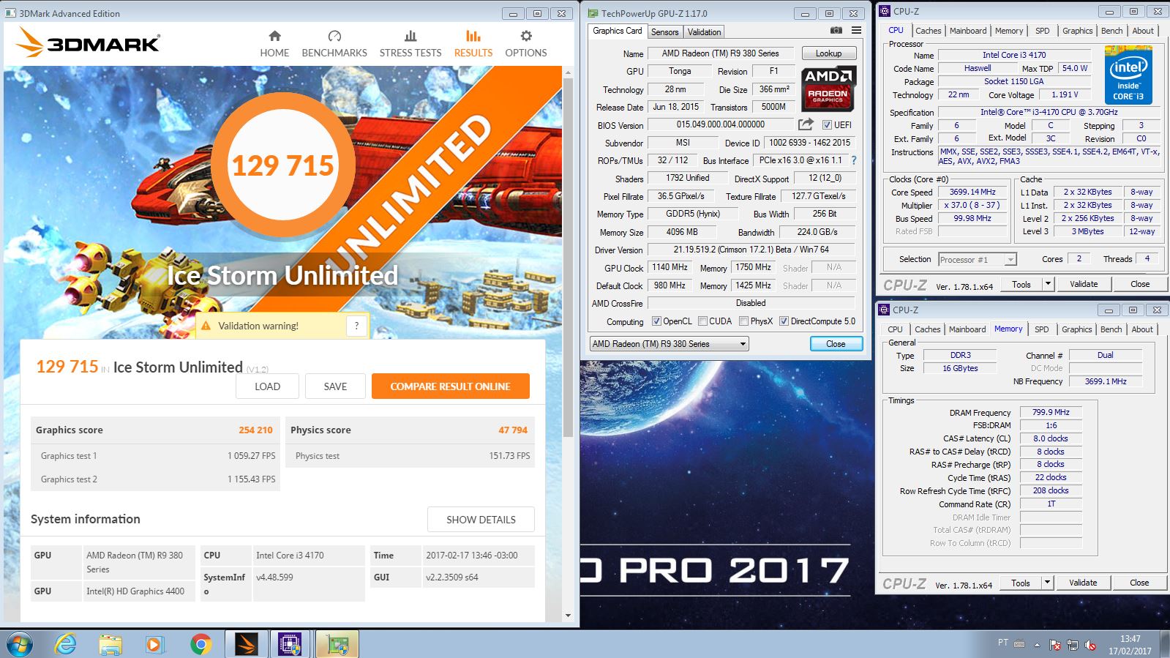
Task: Show hidden tray icons arrow
Action: [1037, 645]
